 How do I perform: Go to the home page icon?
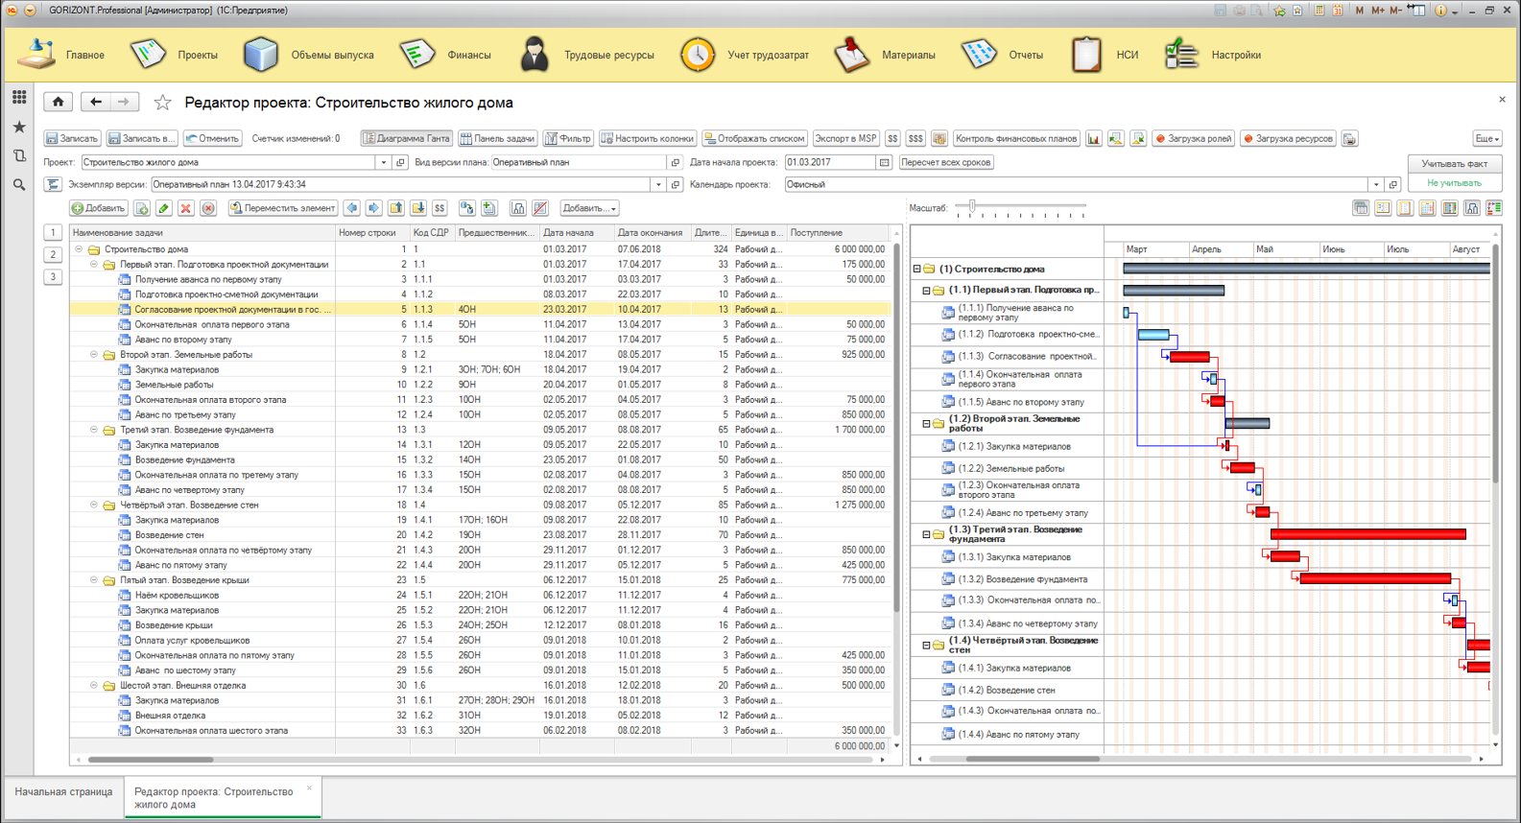coord(59,102)
